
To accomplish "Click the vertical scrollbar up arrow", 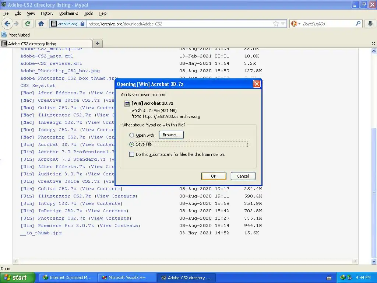I will tap(374, 51).
